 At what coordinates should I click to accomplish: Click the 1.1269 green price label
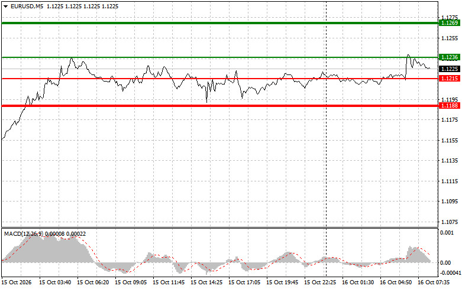pyautogui.click(x=450, y=23)
